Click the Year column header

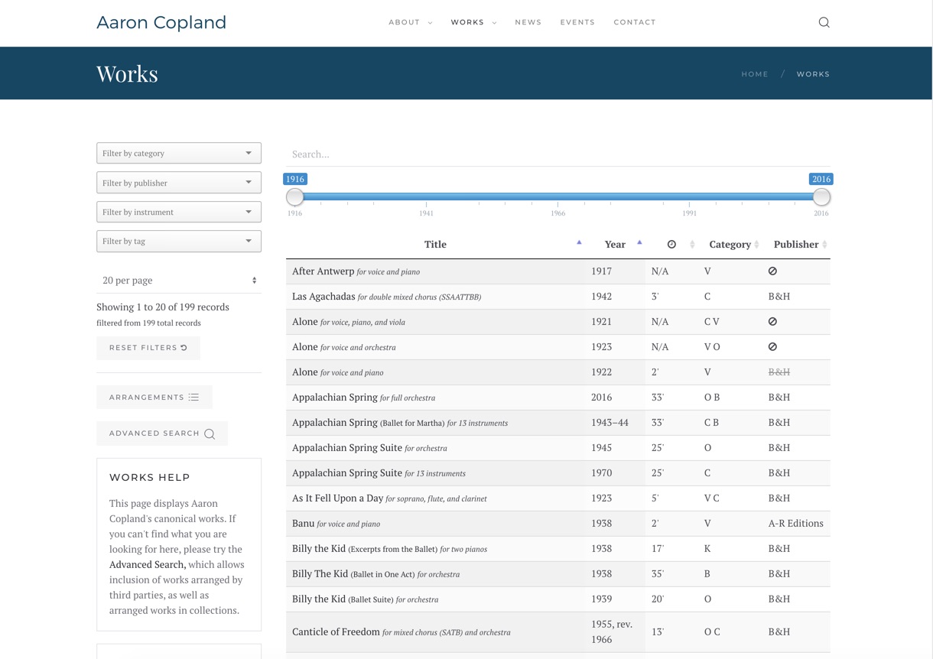tap(615, 245)
